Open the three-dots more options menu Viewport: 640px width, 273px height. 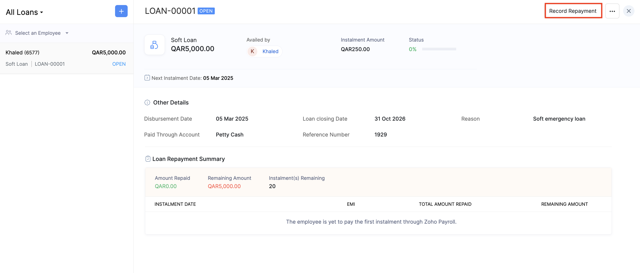[612, 11]
